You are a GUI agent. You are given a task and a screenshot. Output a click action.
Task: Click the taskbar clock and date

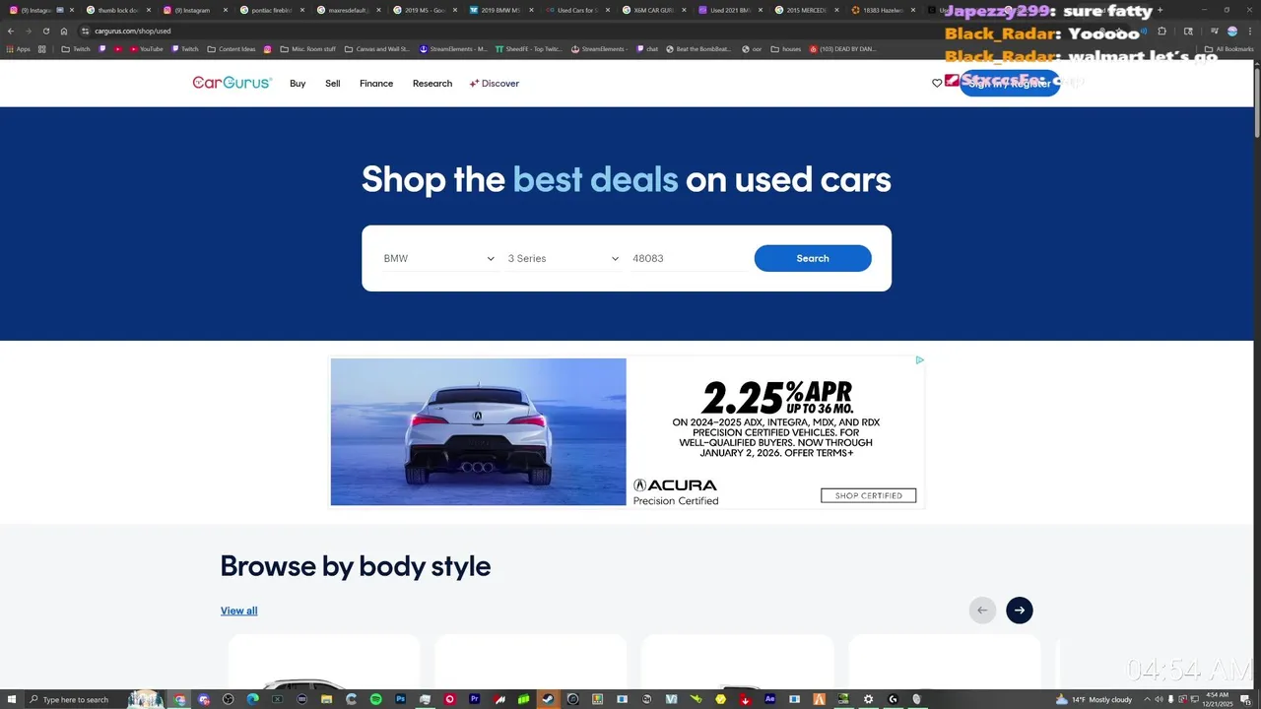click(x=1218, y=699)
